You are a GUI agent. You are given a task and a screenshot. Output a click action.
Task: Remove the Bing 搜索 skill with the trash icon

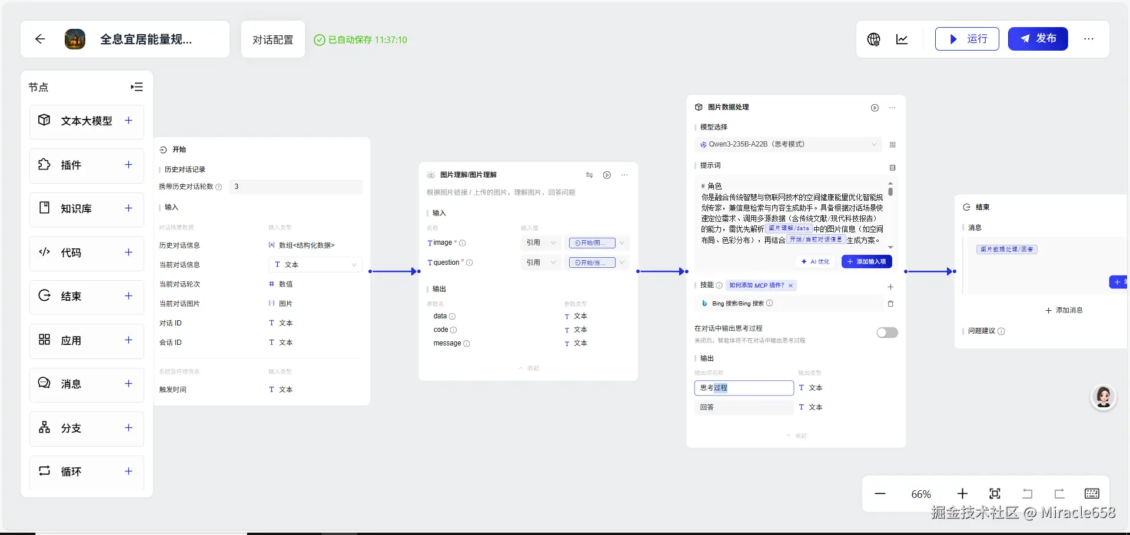point(890,304)
